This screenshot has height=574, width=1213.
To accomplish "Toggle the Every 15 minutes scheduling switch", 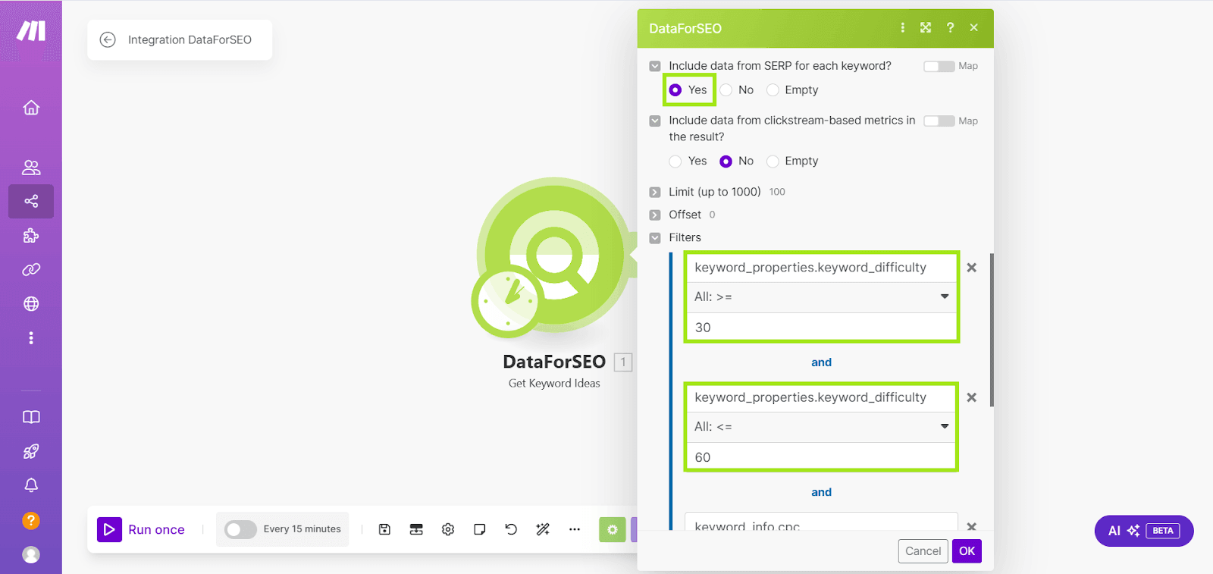I will (240, 529).
